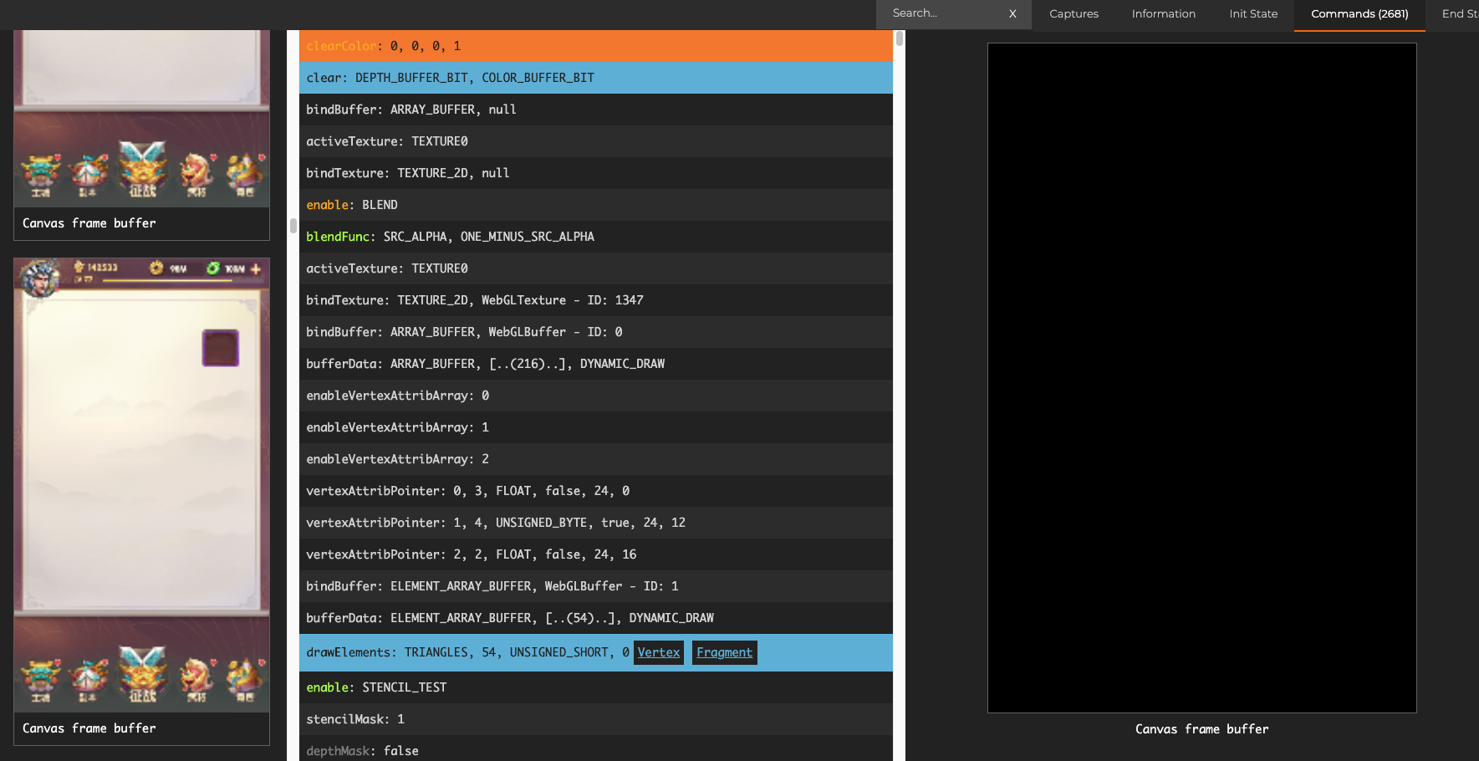Open the Information tab
The width and height of the screenshot is (1479, 761).
coord(1164,13)
